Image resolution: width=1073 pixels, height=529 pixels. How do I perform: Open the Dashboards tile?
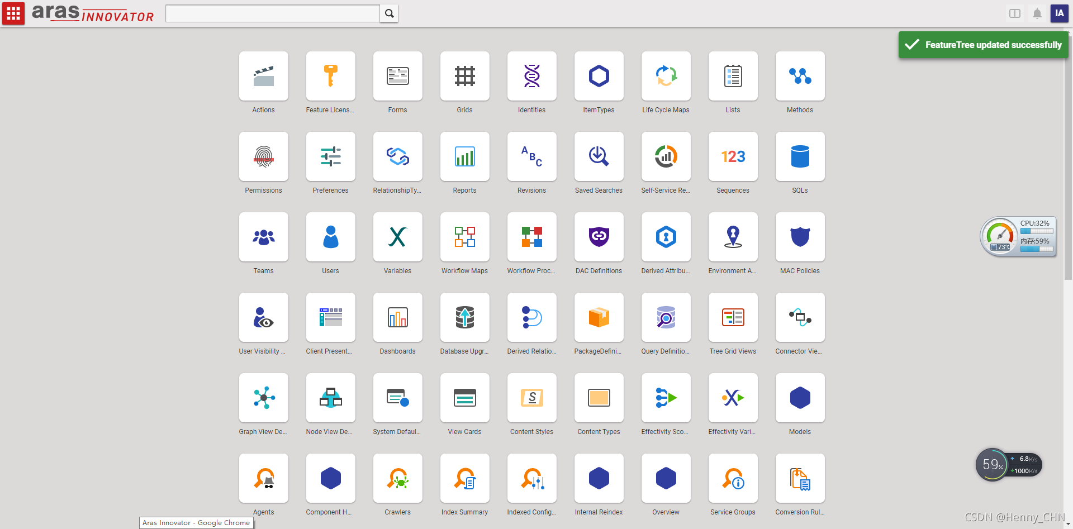coord(398,317)
